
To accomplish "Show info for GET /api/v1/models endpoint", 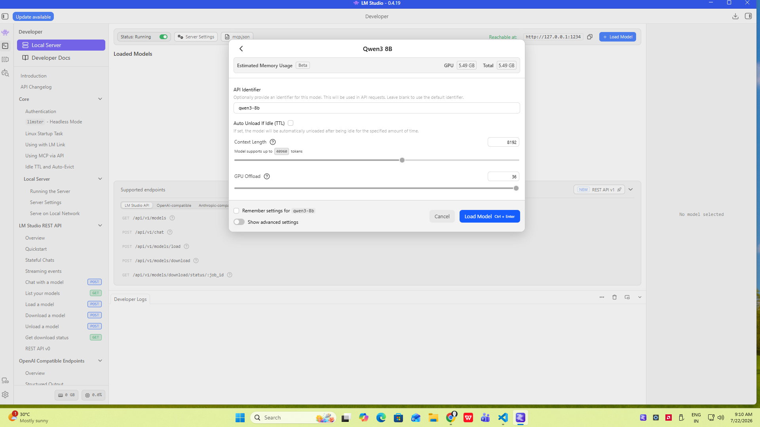I will (172, 218).
